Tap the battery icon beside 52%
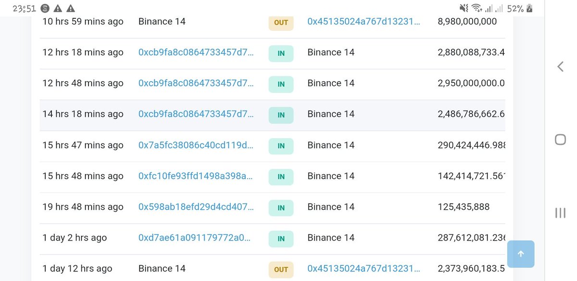This screenshot has height=281, width=577. (x=530, y=8)
